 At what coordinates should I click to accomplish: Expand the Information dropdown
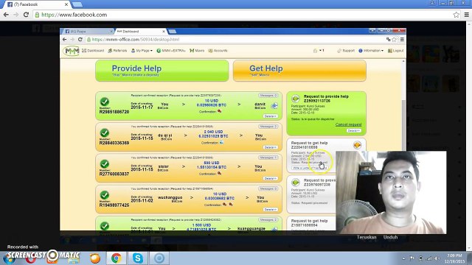[371, 51]
